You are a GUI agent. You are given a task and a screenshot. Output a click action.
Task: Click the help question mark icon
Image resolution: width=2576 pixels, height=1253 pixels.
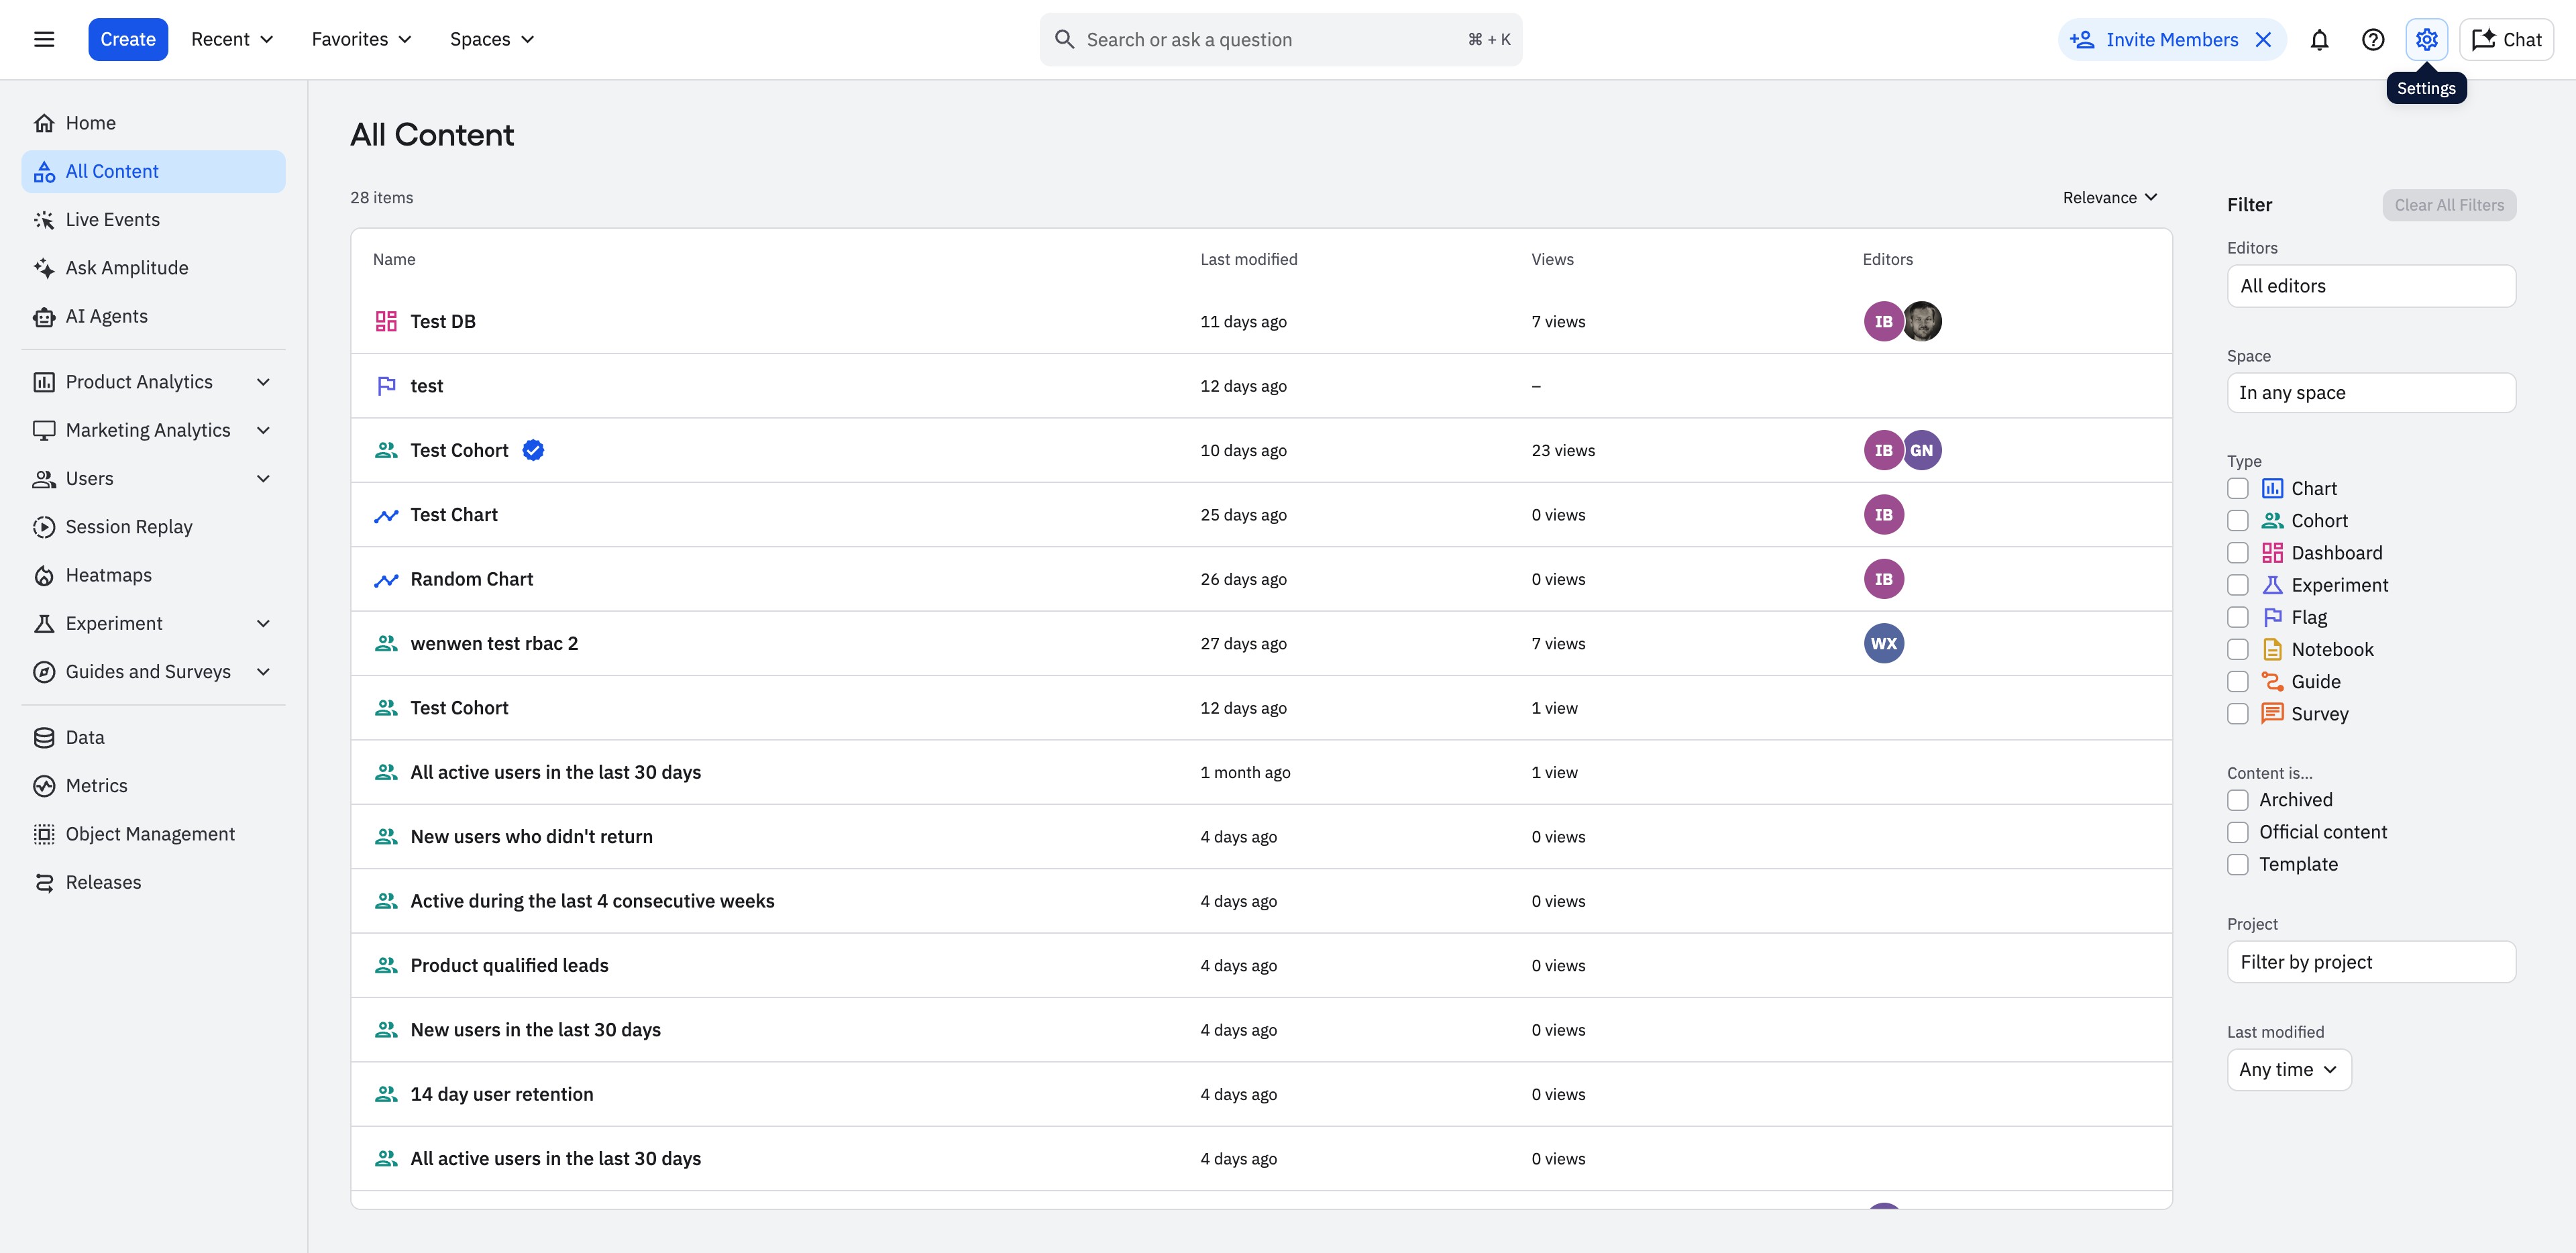(2372, 39)
